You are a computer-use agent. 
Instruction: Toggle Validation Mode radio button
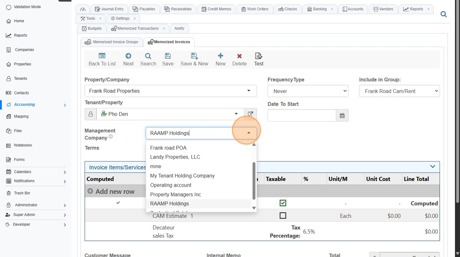coord(9,7)
